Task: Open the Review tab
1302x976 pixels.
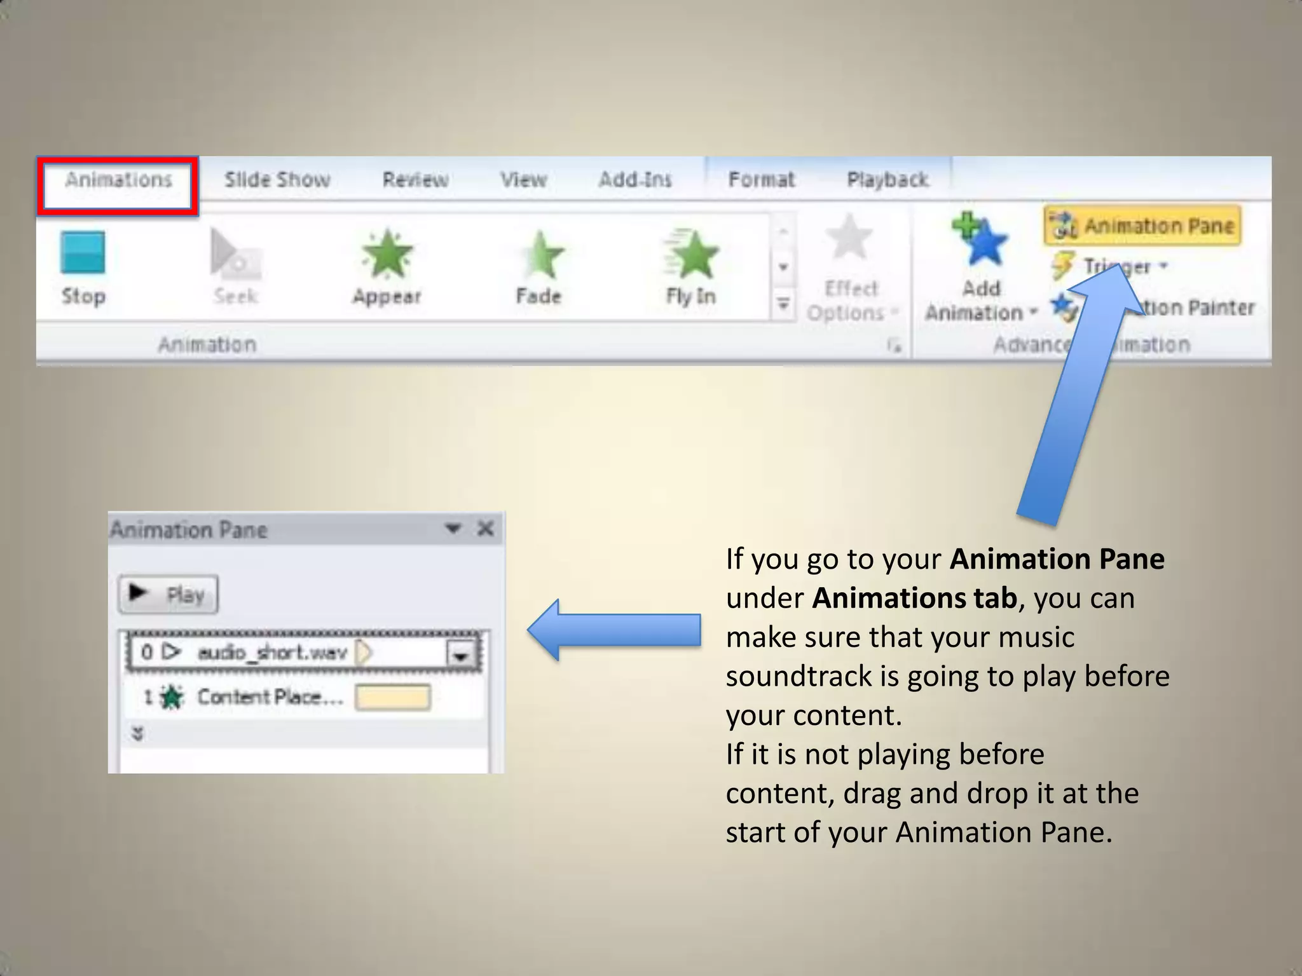Action: (416, 180)
